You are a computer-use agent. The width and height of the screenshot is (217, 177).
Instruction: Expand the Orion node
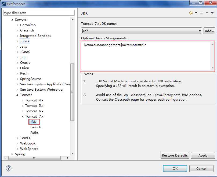pos(17,68)
